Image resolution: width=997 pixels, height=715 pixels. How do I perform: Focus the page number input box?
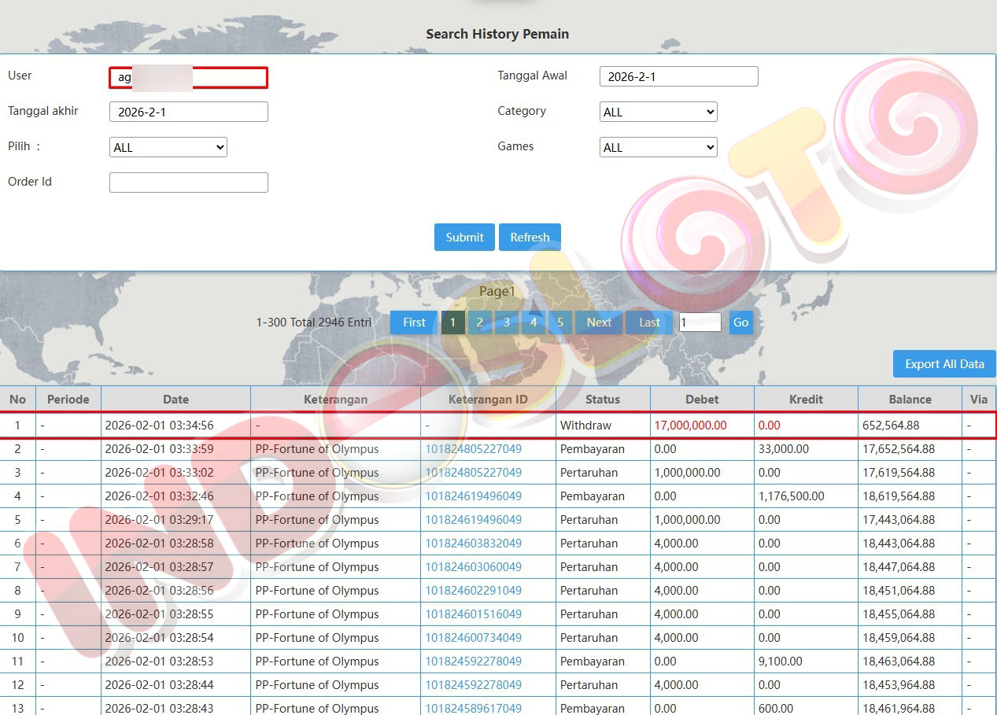[x=700, y=322]
